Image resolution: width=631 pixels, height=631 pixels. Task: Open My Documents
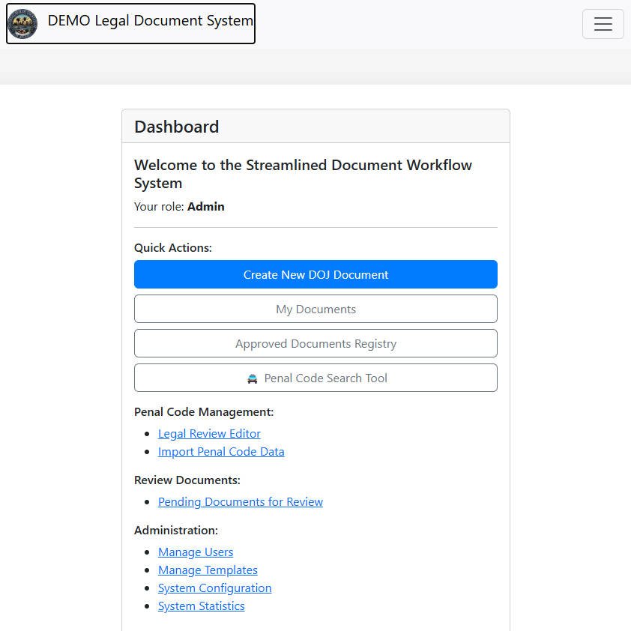click(315, 309)
